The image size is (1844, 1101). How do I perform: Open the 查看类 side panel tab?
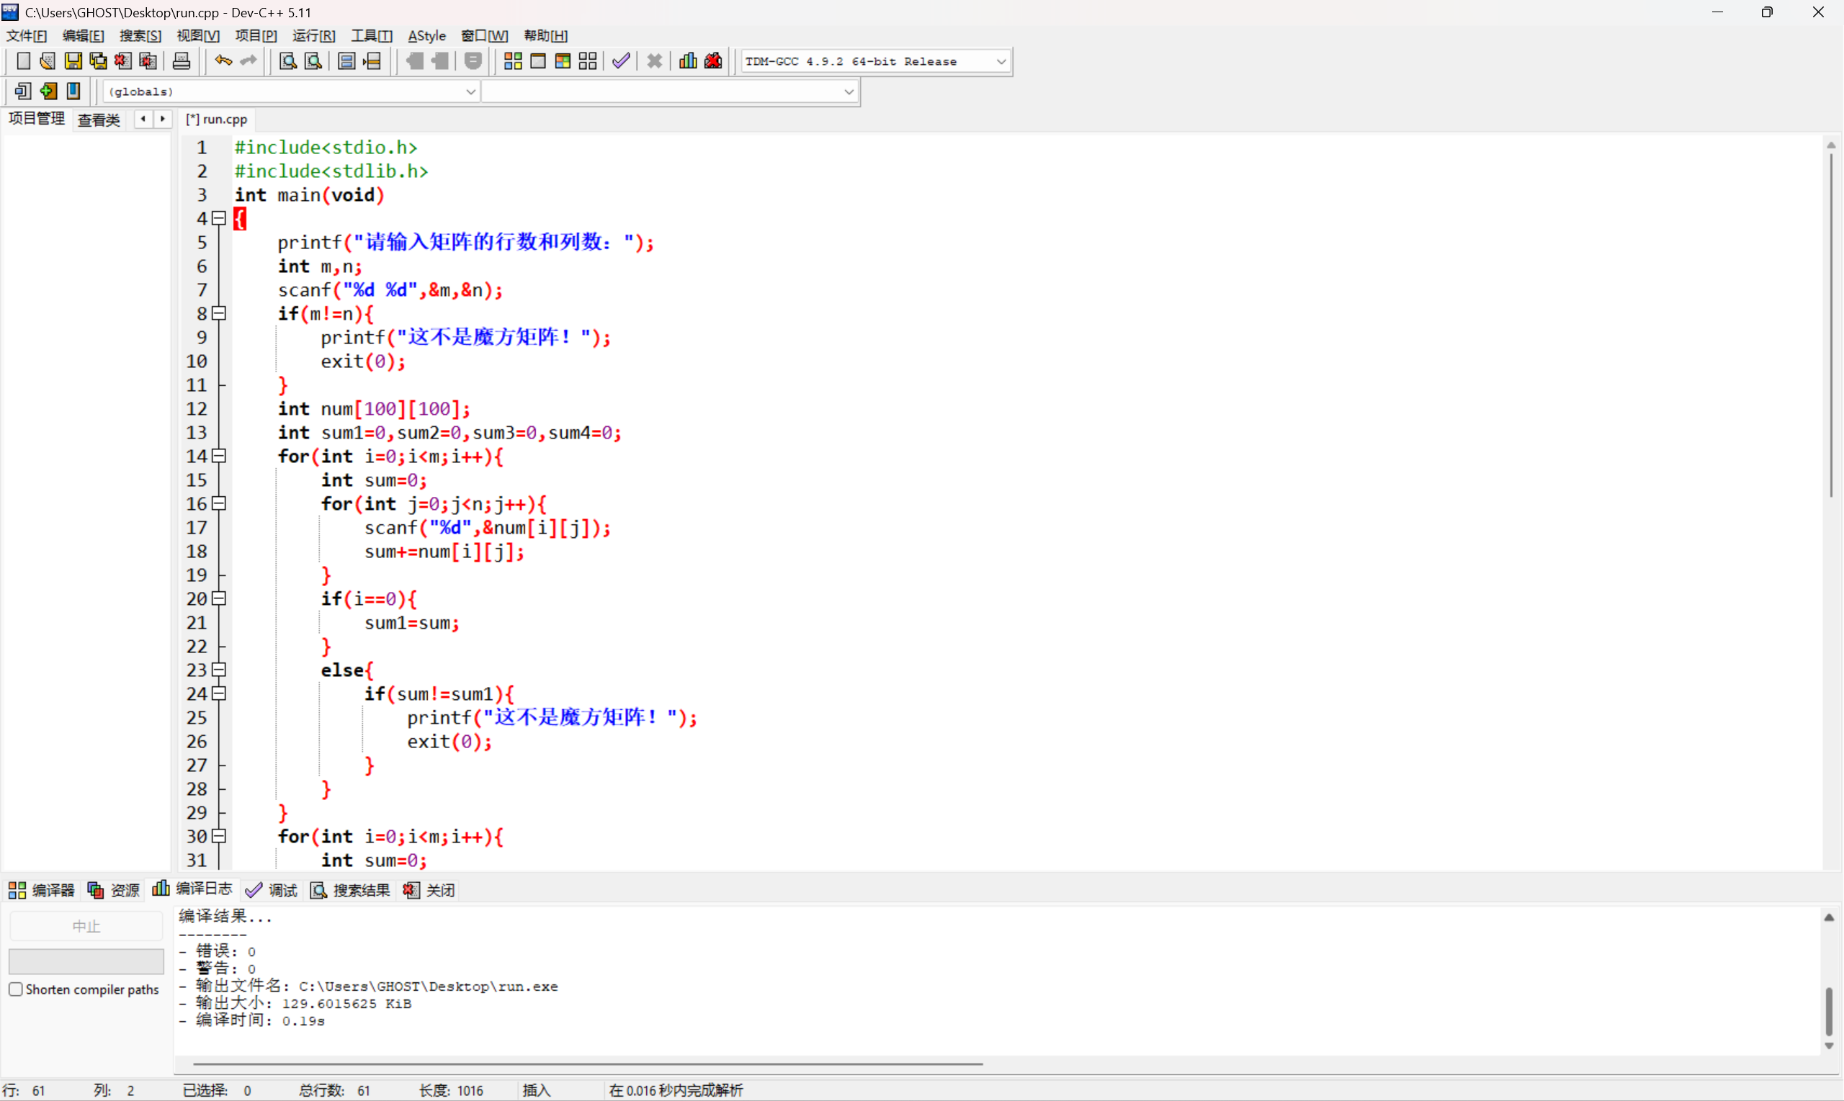click(x=99, y=120)
